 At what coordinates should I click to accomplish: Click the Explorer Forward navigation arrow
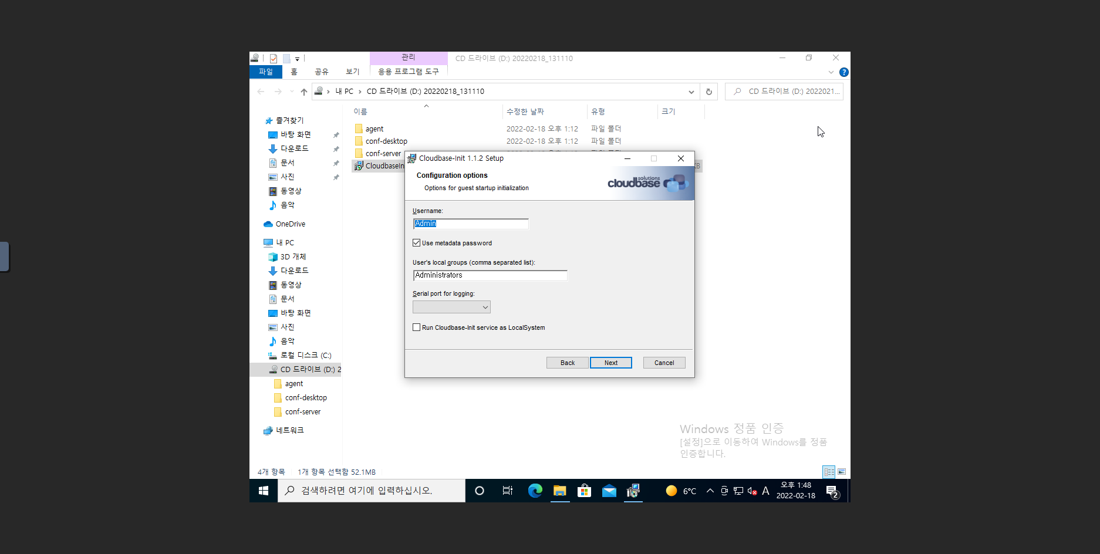coord(278,92)
